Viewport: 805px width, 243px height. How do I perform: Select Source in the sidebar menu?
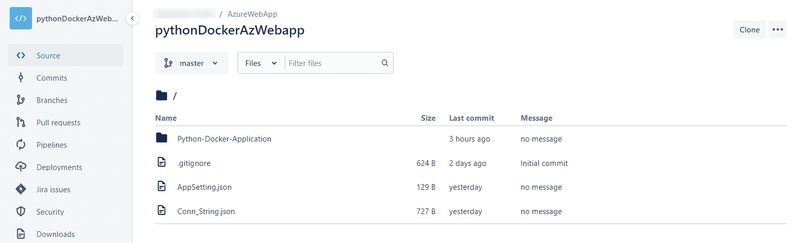tap(66, 55)
